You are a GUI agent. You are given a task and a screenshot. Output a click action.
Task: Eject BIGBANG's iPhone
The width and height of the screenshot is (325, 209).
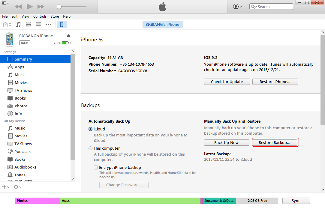click(69, 36)
